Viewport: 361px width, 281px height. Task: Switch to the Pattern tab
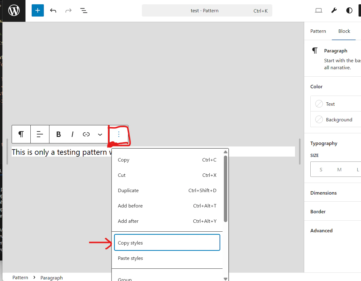(318, 31)
